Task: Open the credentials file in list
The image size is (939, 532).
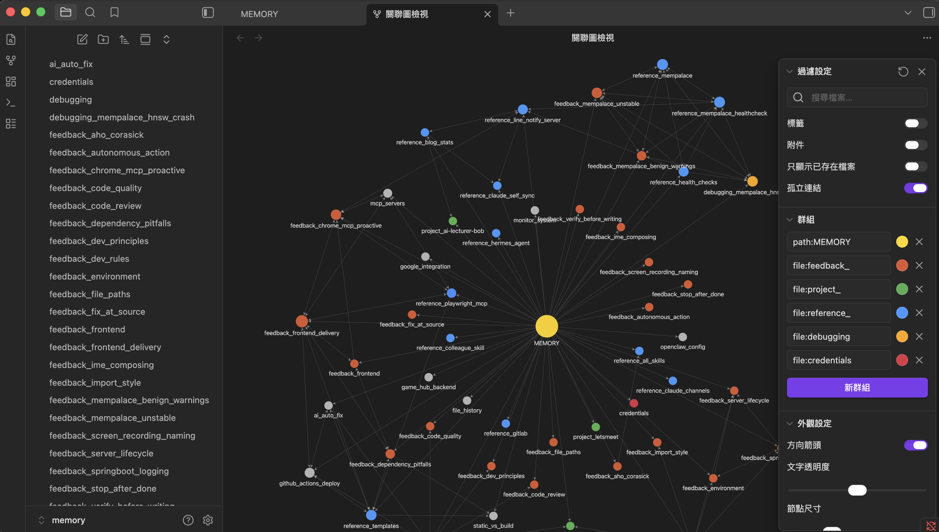Action: [x=71, y=82]
